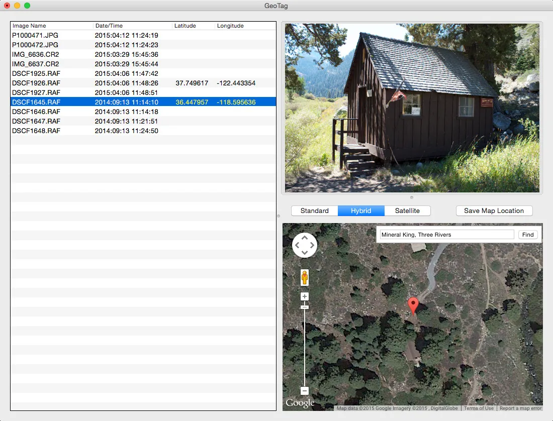
Task: Click the Image Name column header
Action: tap(31, 26)
